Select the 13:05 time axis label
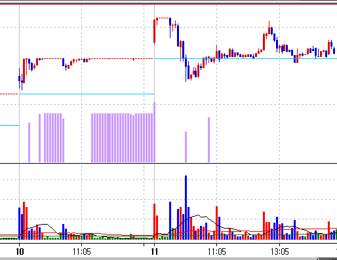 [279, 251]
